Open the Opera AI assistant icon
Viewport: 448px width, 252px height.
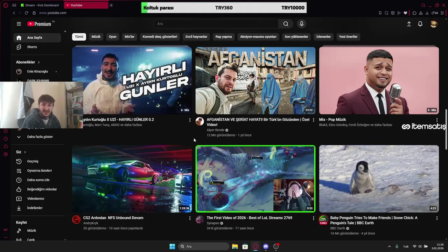point(435,13)
